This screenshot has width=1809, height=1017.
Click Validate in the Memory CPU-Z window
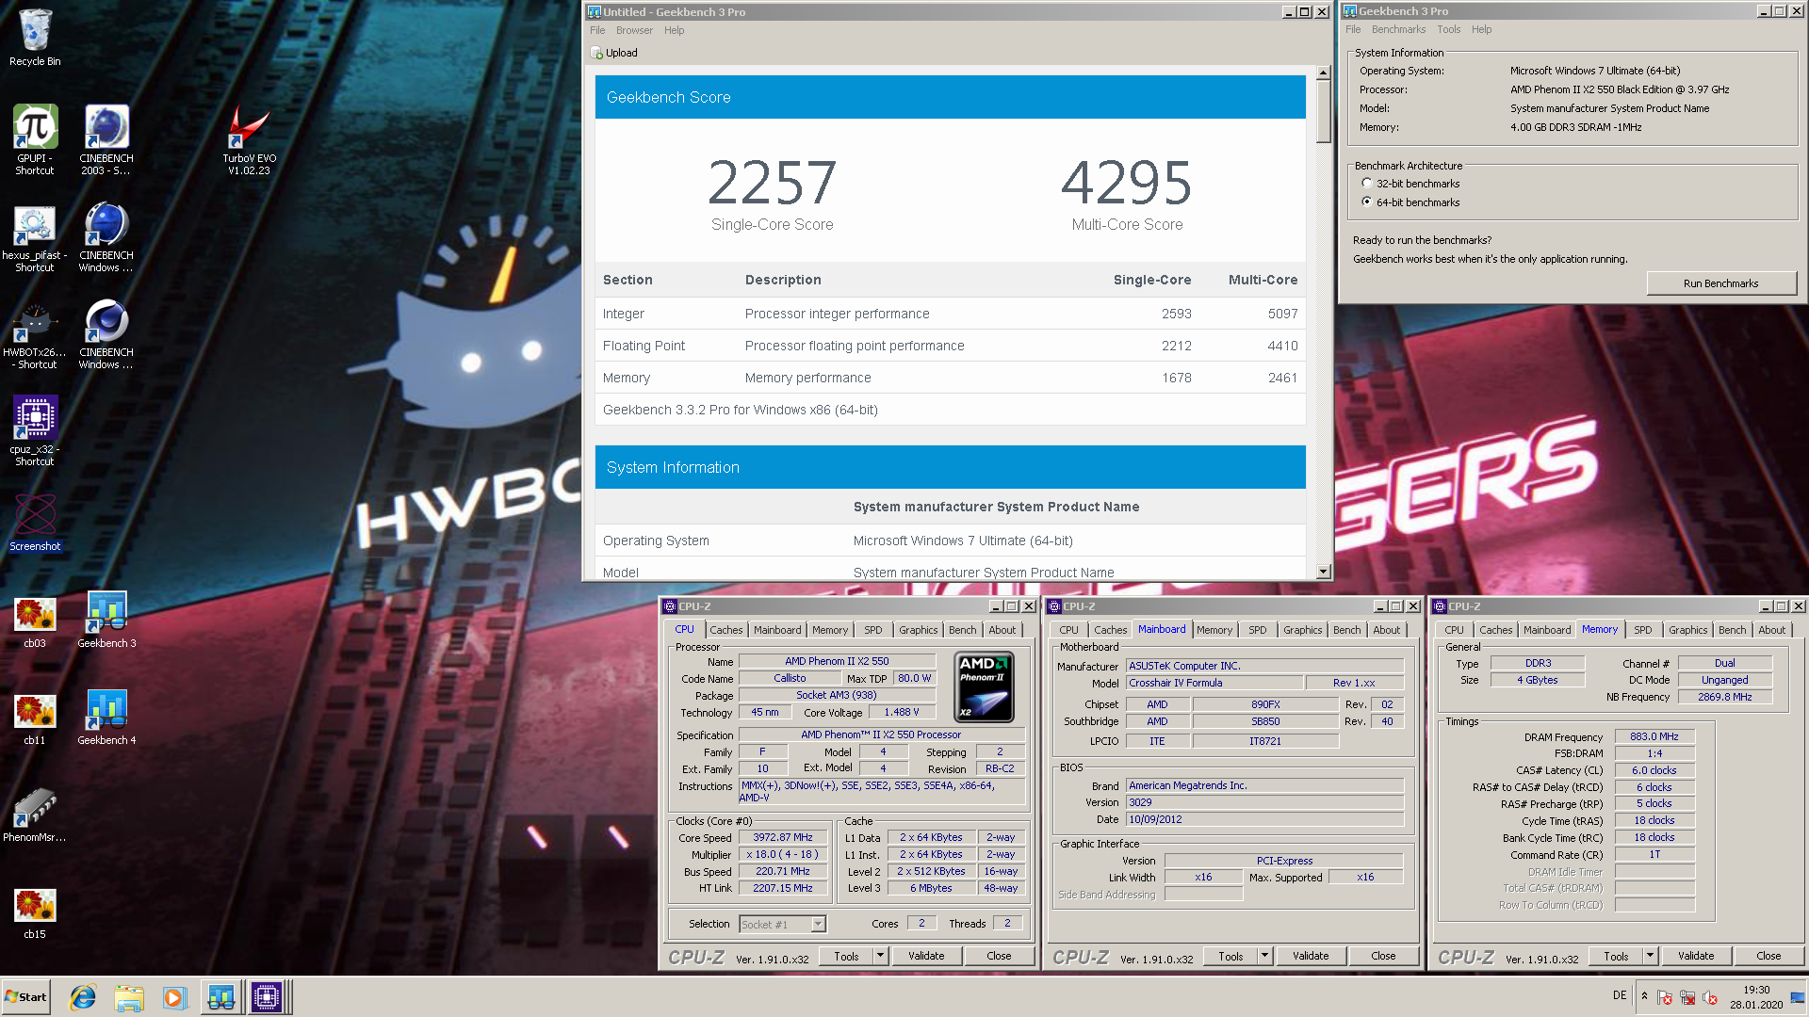(x=1695, y=956)
